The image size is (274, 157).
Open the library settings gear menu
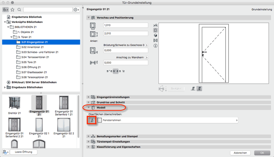[76, 10]
